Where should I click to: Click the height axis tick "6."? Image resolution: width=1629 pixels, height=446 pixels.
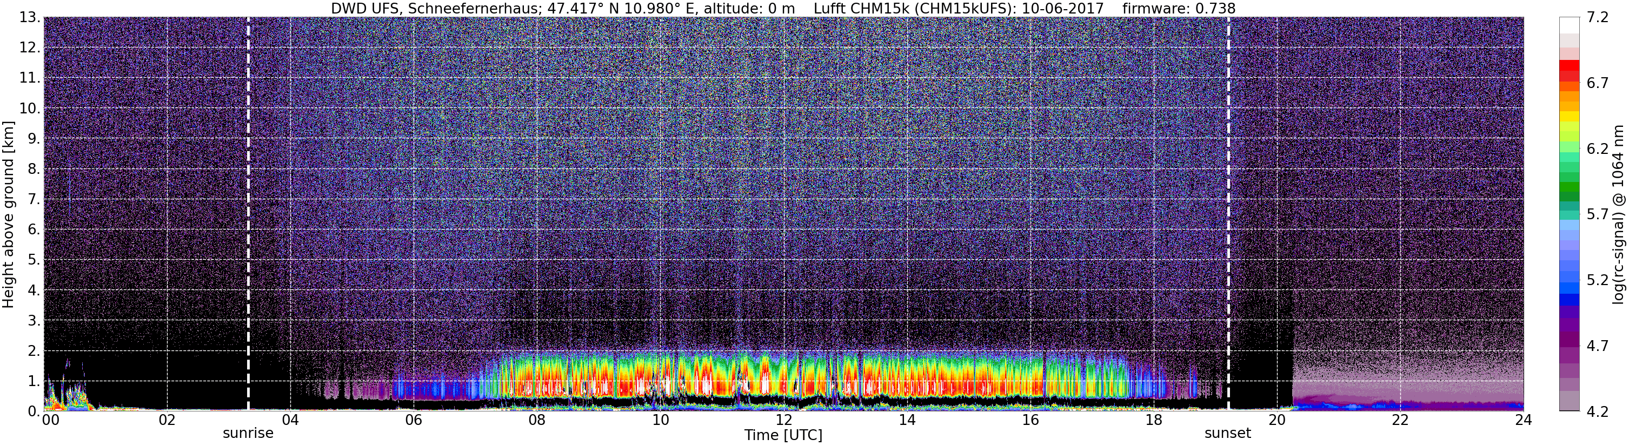coord(35,230)
